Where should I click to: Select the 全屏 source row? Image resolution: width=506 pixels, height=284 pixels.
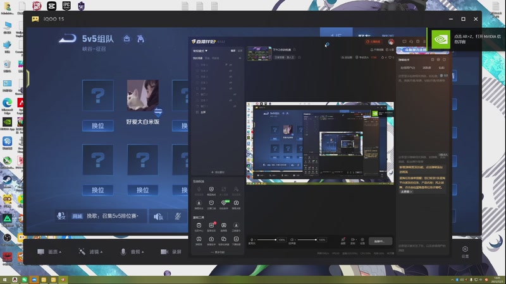tap(218, 112)
